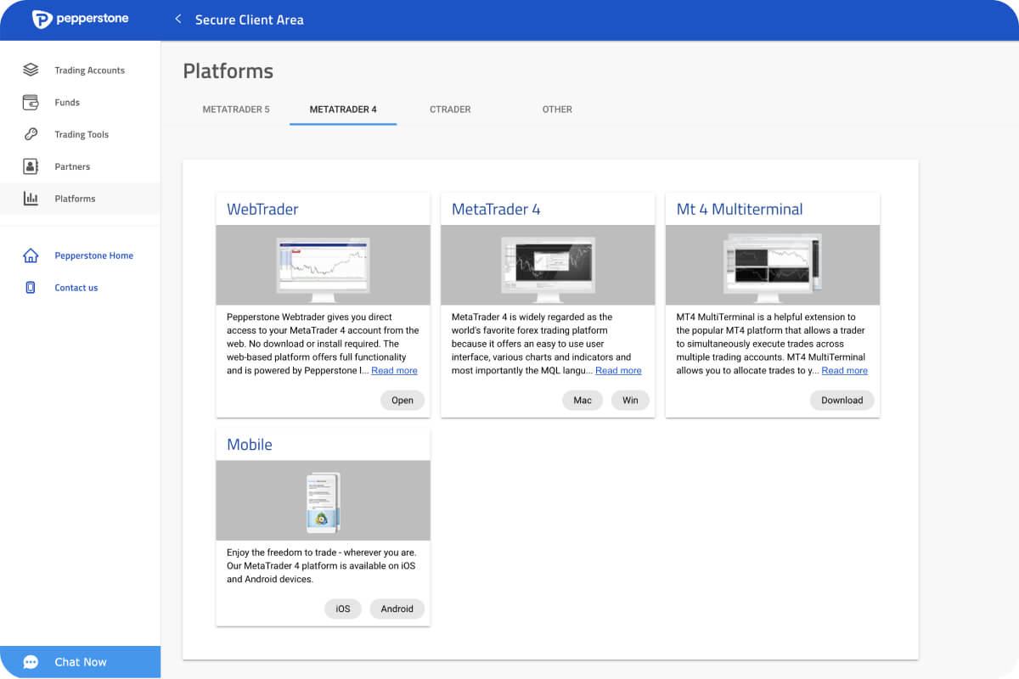Click the Pepperstone Home house icon
The width and height of the screenshot is (1019, 679).
click(31, 255)
